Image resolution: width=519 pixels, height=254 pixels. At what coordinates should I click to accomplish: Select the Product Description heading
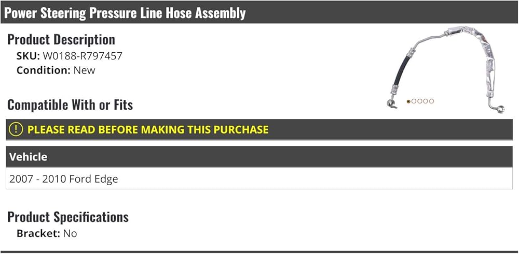(61, 39)
